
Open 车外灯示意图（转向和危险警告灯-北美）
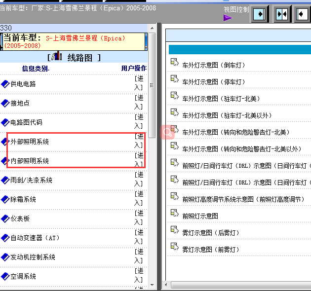click(236, 132)
